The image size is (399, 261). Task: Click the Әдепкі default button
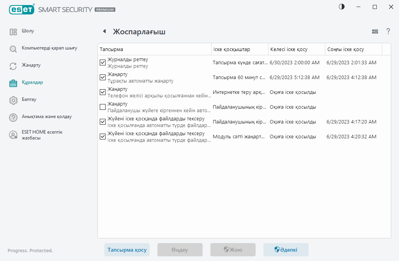(286, 250)
